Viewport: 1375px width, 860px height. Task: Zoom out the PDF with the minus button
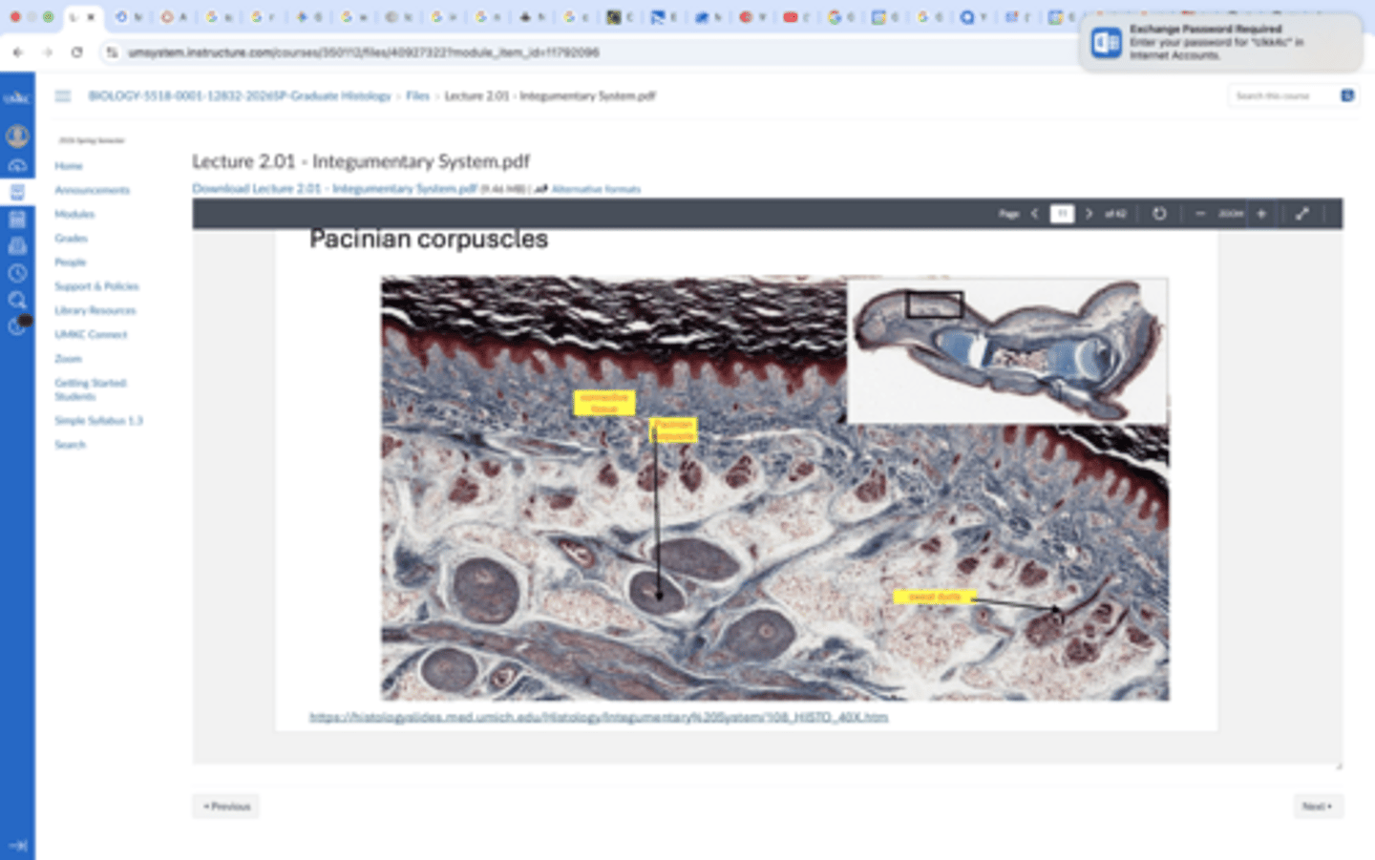click(x=1200, y=214)
